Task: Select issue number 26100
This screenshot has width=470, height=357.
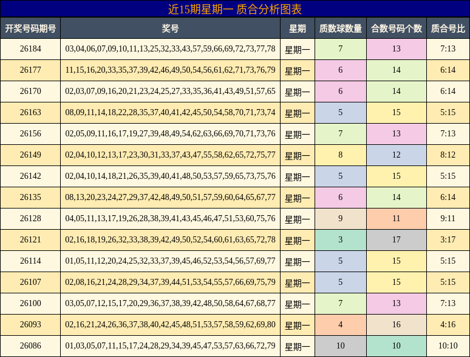Action: 30,304
